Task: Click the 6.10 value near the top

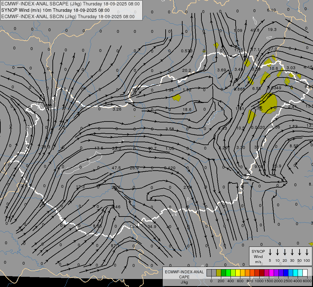Action: pyautogui.click(x=271, y=10)
